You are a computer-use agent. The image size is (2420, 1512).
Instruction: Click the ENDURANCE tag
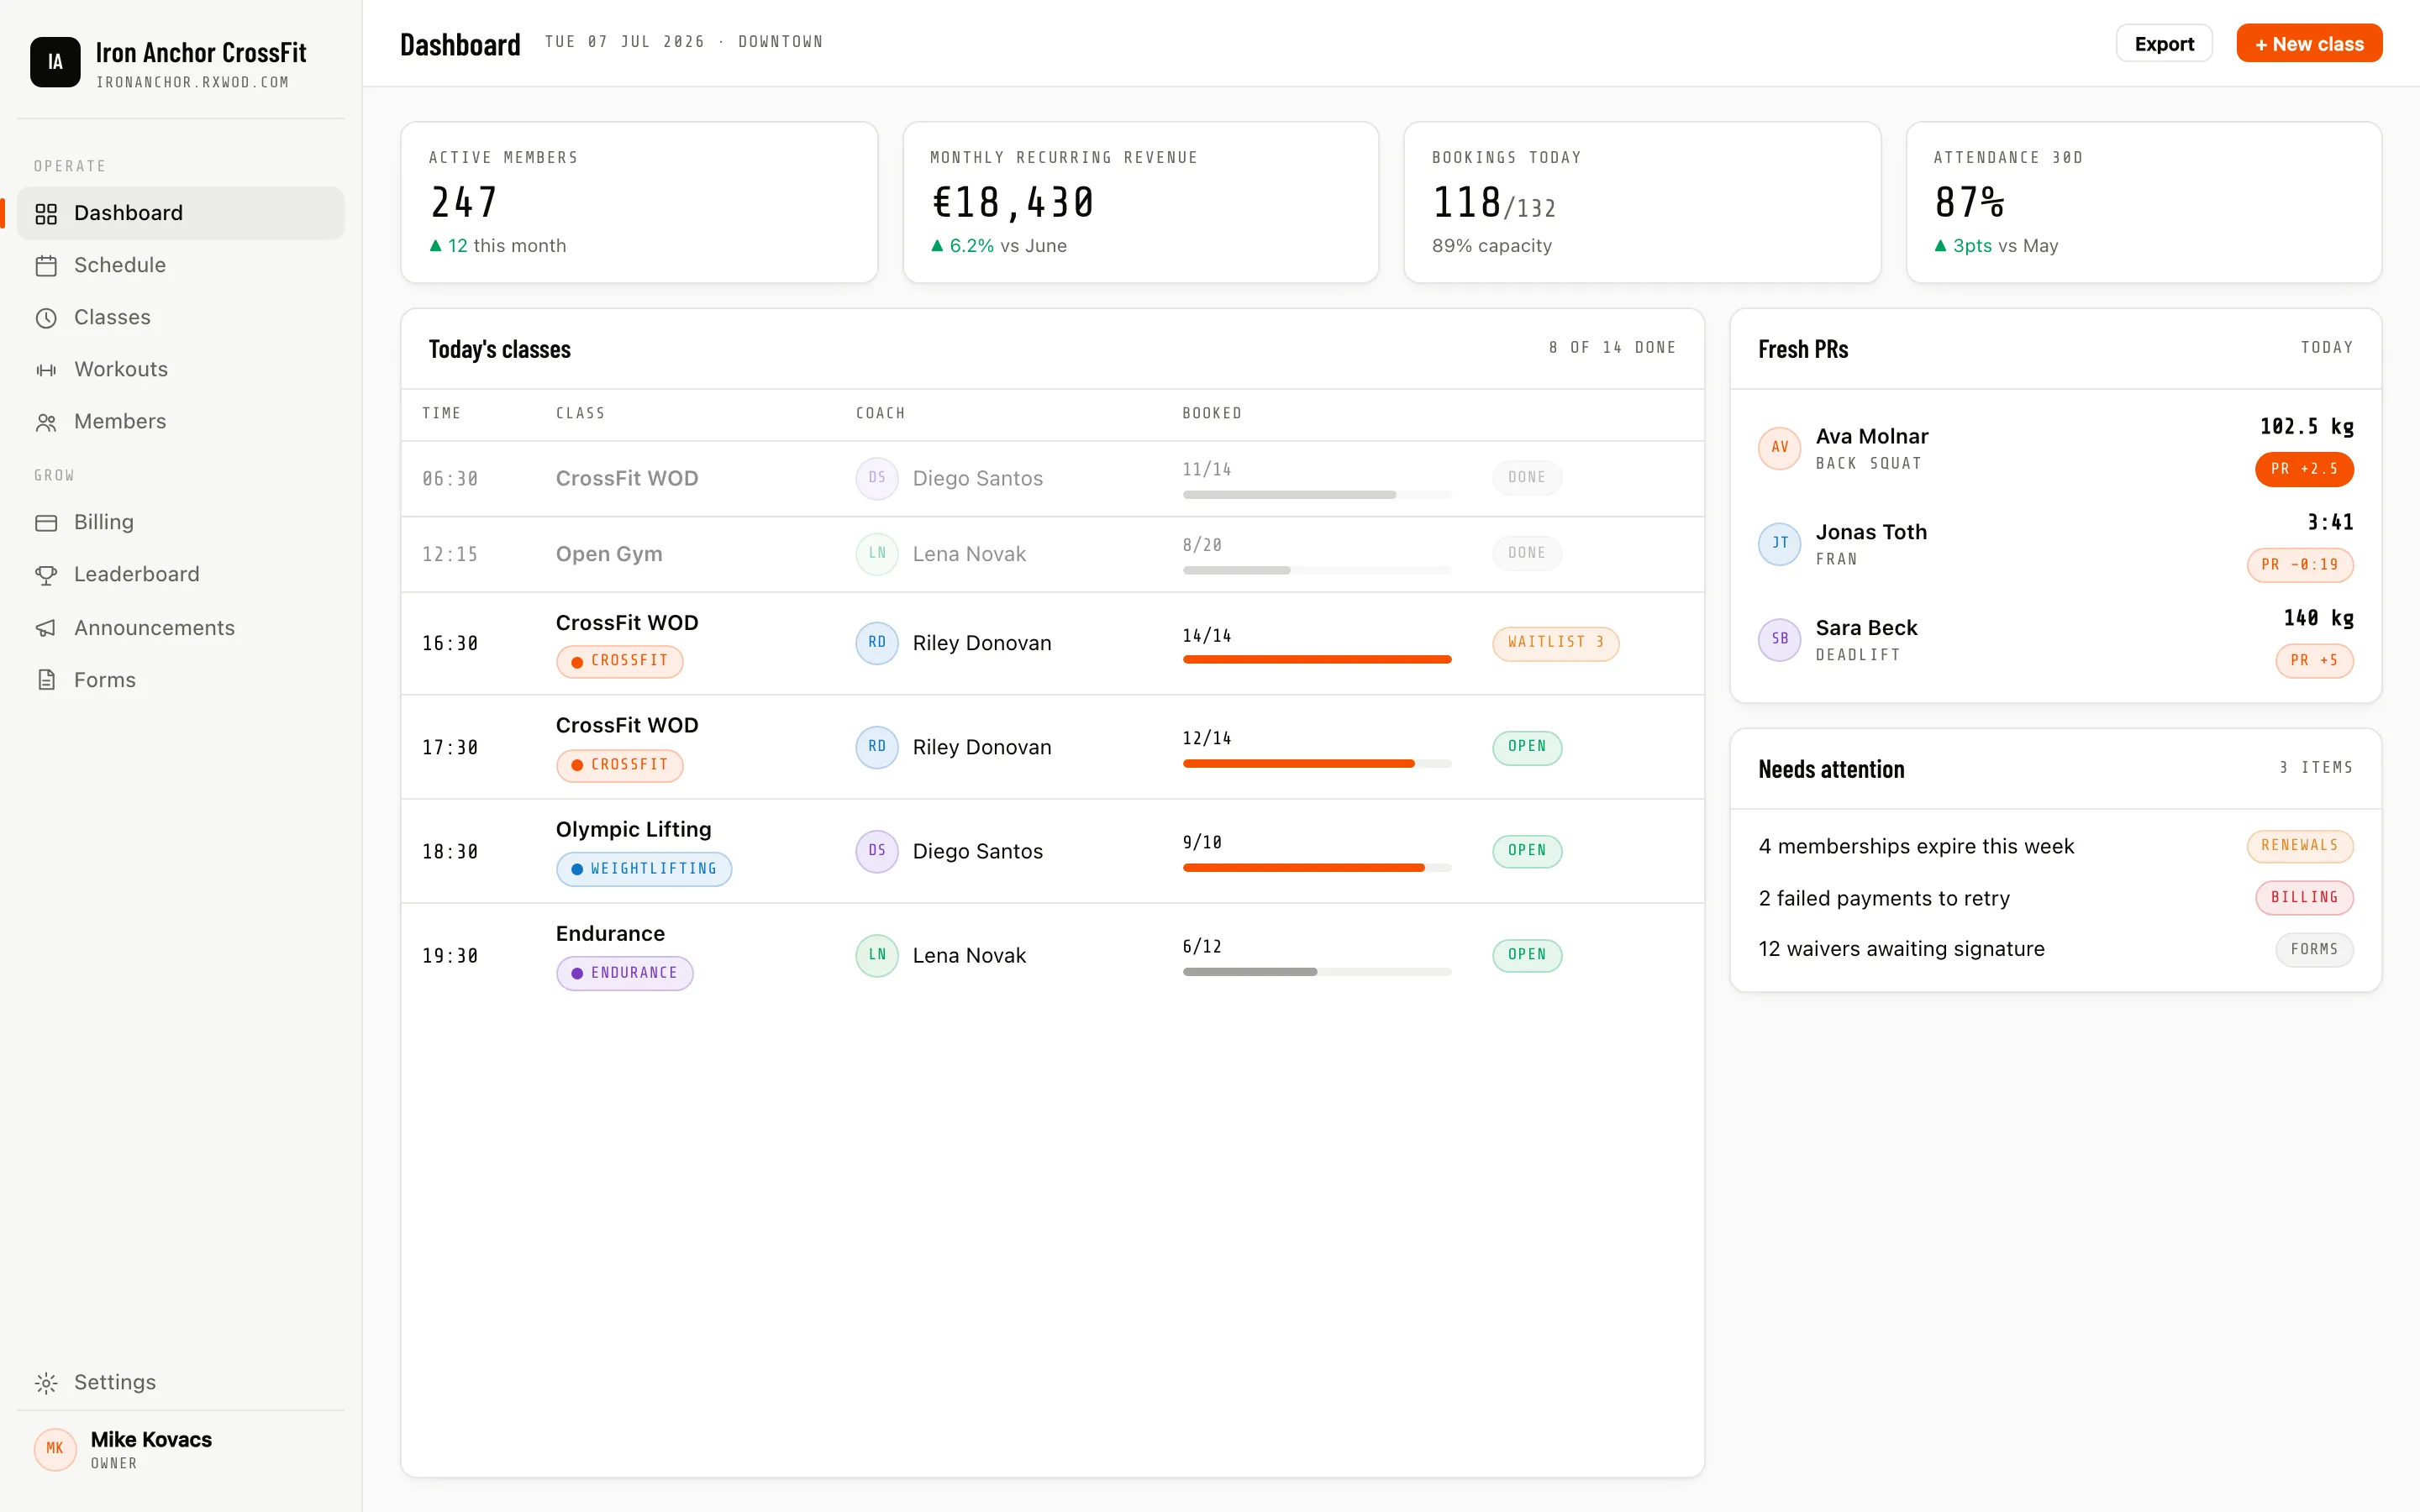pos(624,973)
